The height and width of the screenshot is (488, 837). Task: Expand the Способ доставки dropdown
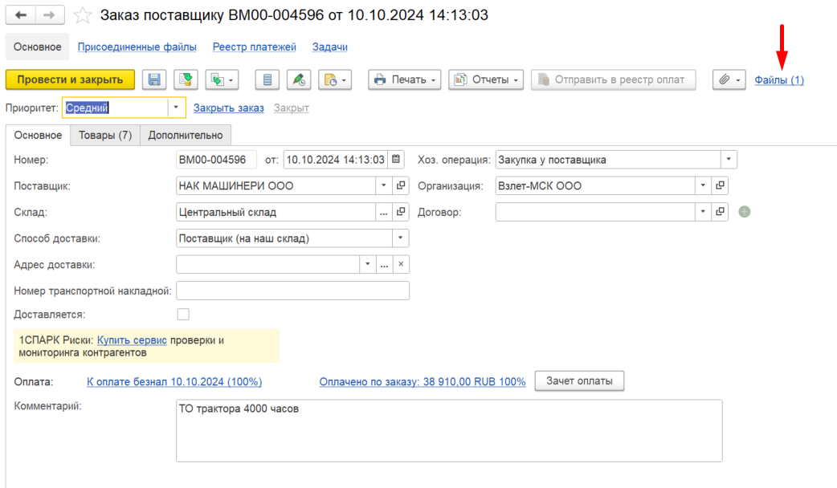coord(400,238)
